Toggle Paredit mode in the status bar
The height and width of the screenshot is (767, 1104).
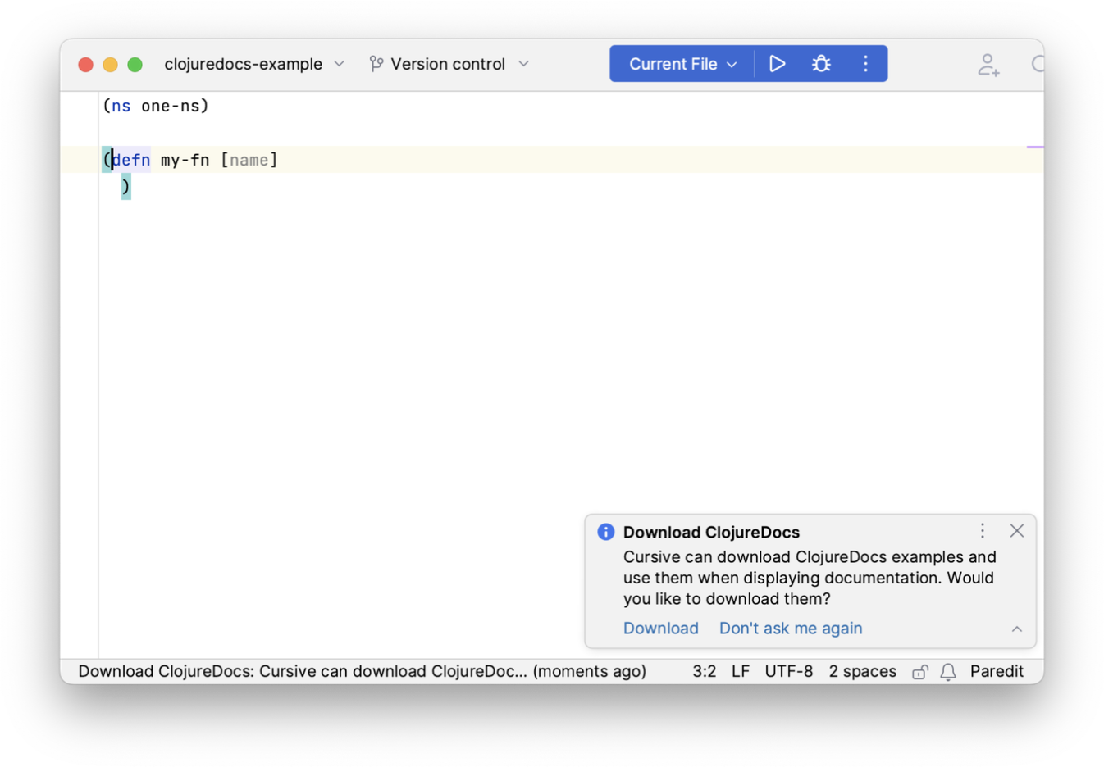click(x=997, y=671)
